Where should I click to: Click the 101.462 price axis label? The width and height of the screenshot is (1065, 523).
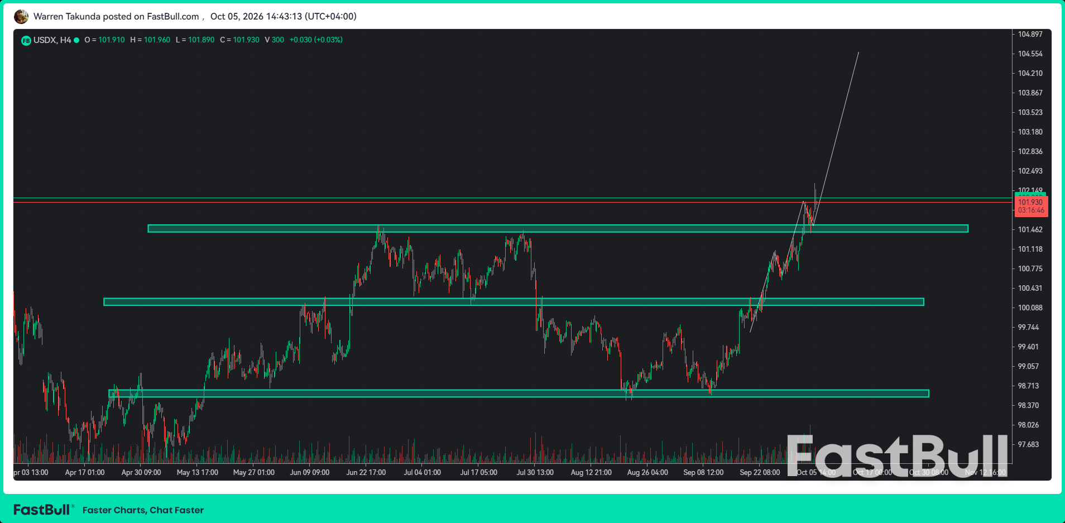pyautogui.click(x=1030, y=230)
